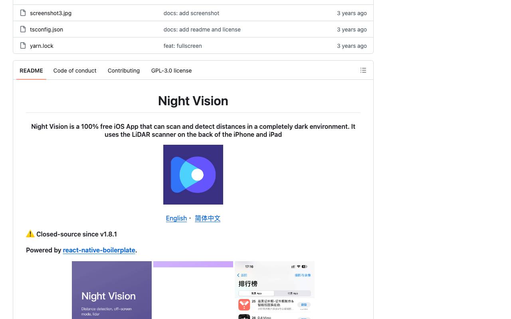
Task: Click the file icon next to tsconfig.json
Action: [x=23, y=30]
